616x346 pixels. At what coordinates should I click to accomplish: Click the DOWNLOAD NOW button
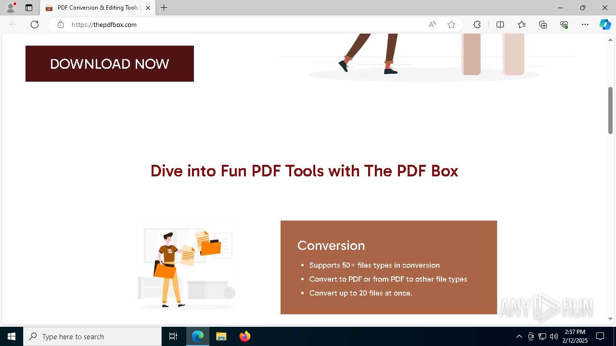(x=110, y=63)
